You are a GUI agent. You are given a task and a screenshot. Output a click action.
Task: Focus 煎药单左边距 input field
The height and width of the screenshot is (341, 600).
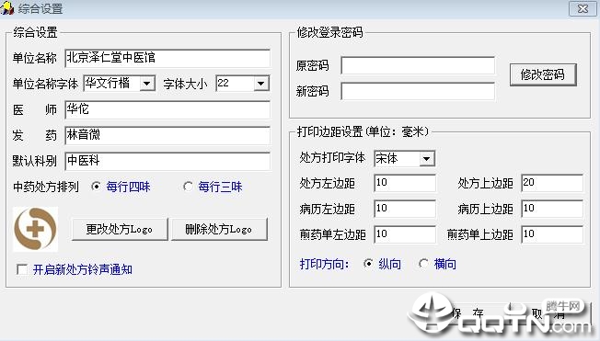(x=405, y=234)
